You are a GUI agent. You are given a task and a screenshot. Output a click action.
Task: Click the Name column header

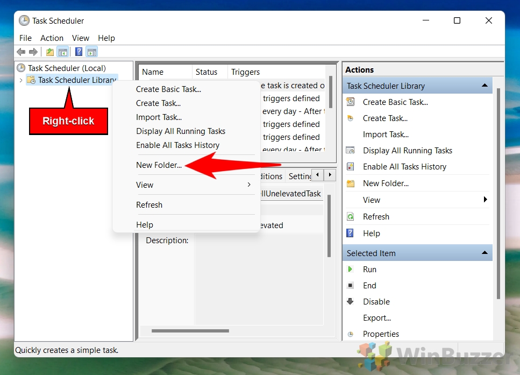(166, 72)
